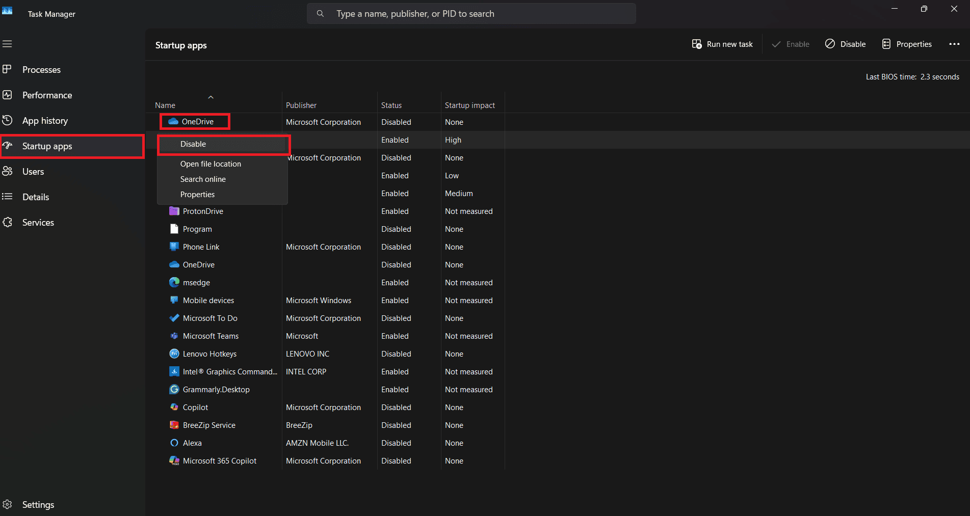The width and height of the screenshot is (970, 516).
Task: Click the ProtonDrive app icon
Action: click(x=174, y=211)
